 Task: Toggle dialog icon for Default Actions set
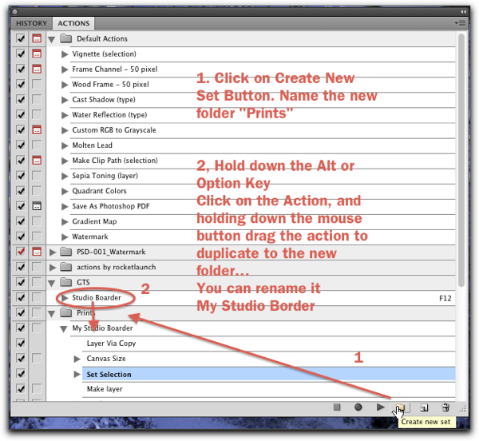(37, 39)
